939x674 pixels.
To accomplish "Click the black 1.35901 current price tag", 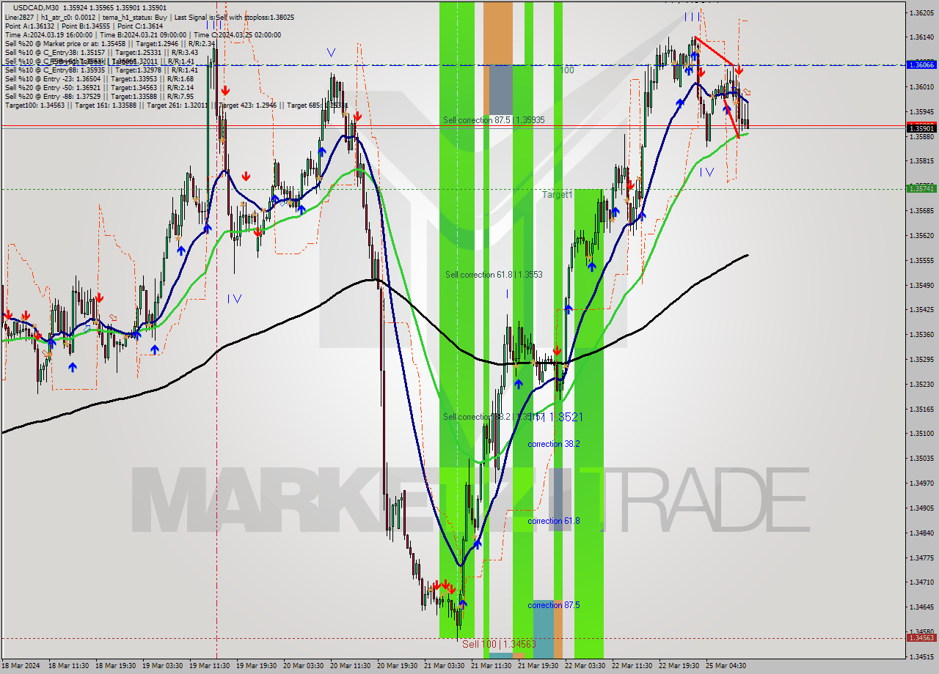I will point(921,128).
